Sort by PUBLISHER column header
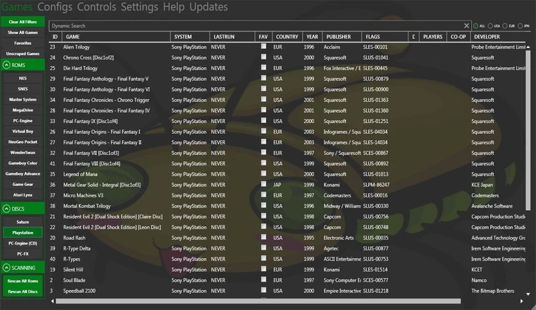Viewport: 536px width, 310px height. (342, 37)
